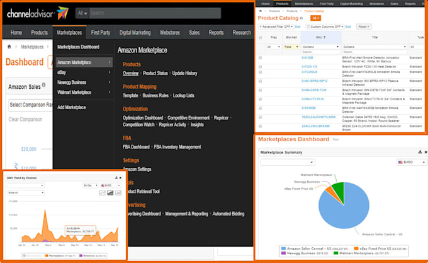Click the Edit link next to Advanced Filter

click(x=298, y=26)
